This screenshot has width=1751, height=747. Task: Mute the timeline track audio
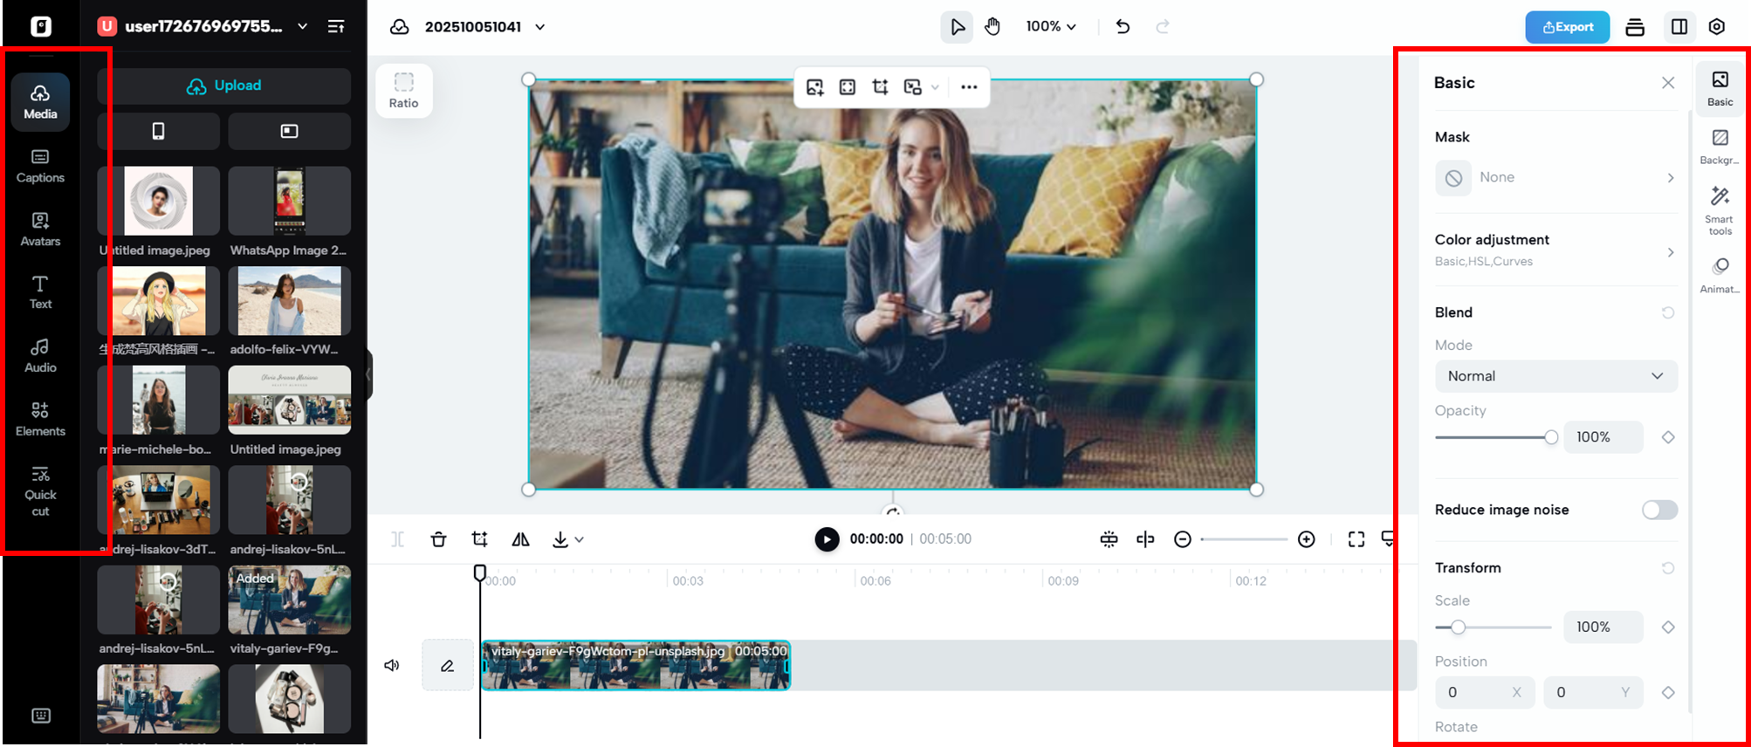pyautogui.click(x=392, y=666)
